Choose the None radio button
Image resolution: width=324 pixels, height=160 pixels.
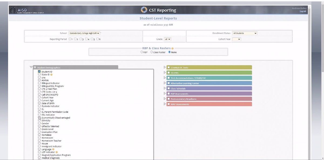(x=170, y=52)
